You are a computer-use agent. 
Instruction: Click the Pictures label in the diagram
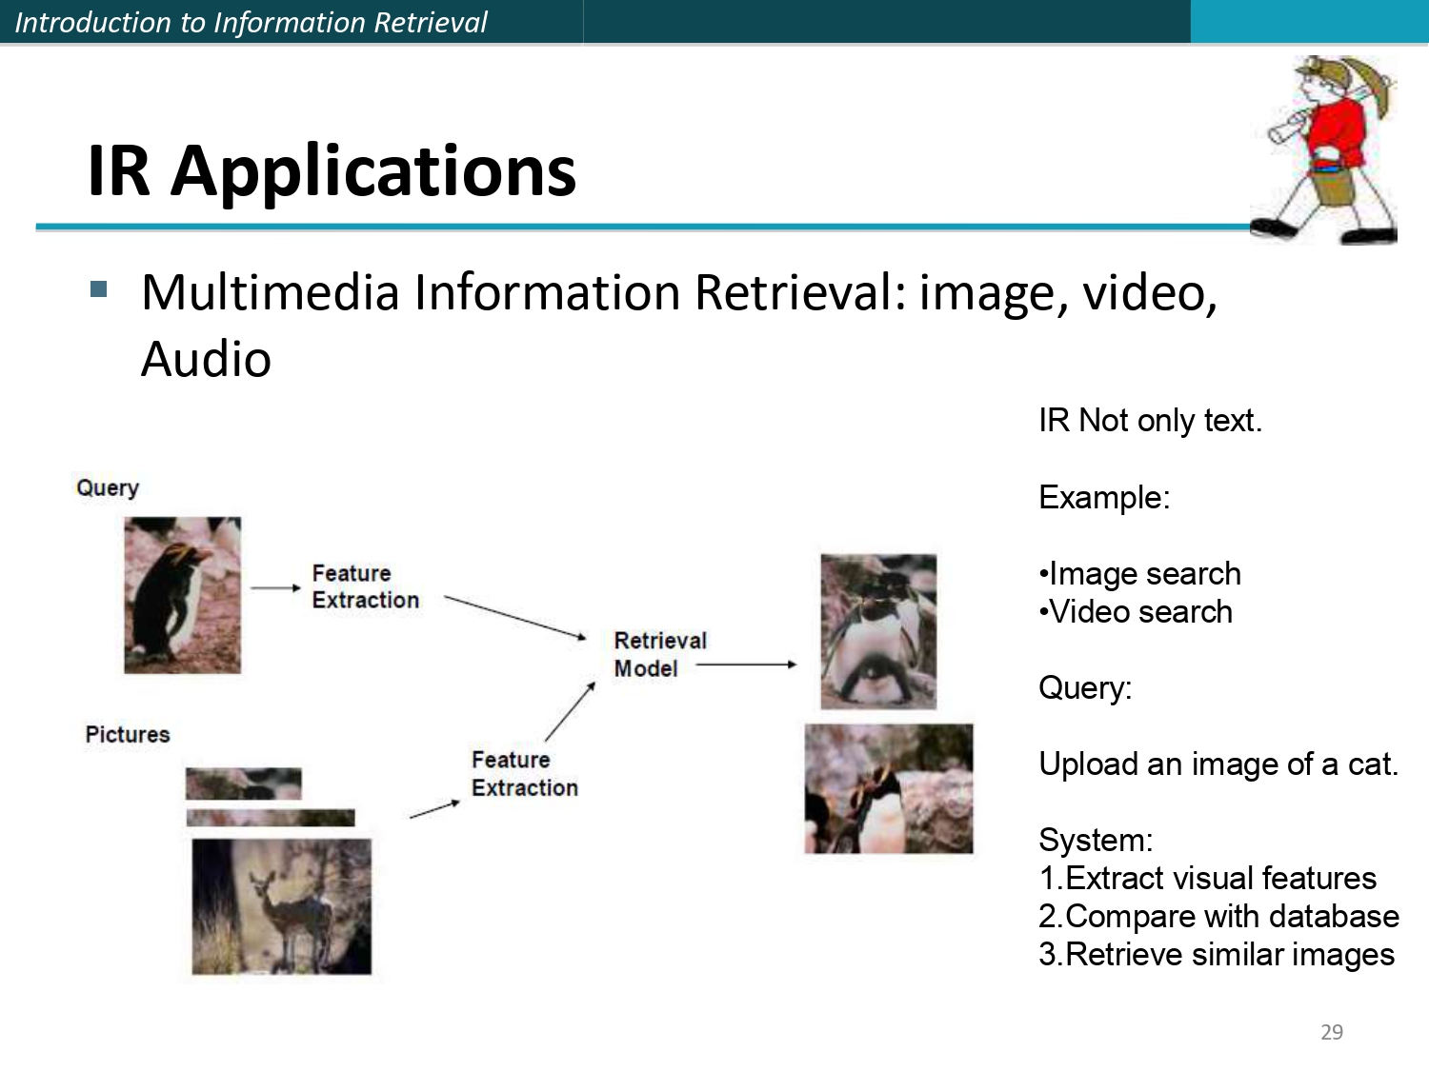click(128, 733)
